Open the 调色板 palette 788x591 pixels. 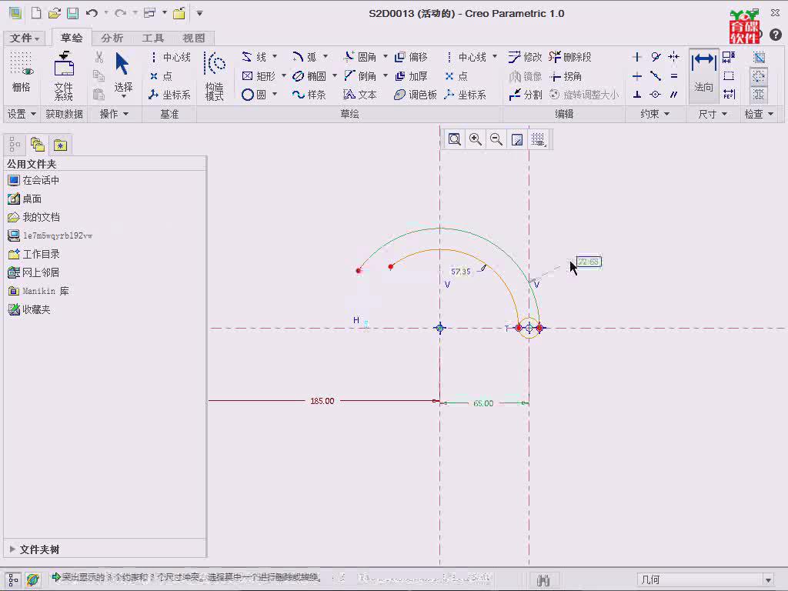415,95
